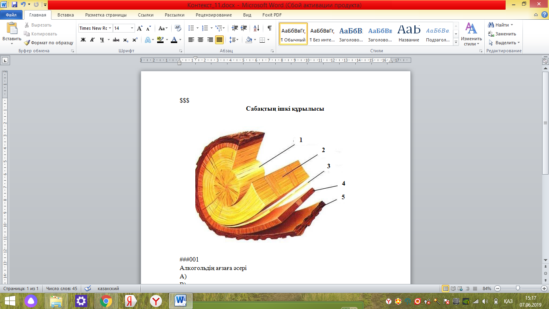Viewport: 549px width, 309px height.
Task: Open the Выделить (Select) dropdown
Action: click(x=504, y=43)
